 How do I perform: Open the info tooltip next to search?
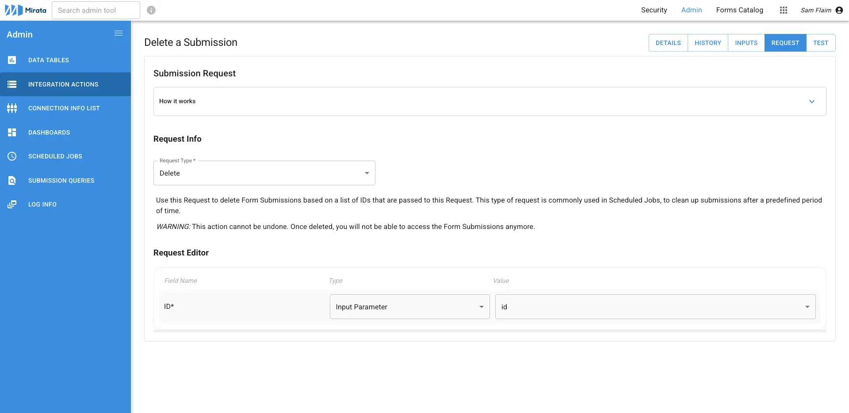pos(151,10)
